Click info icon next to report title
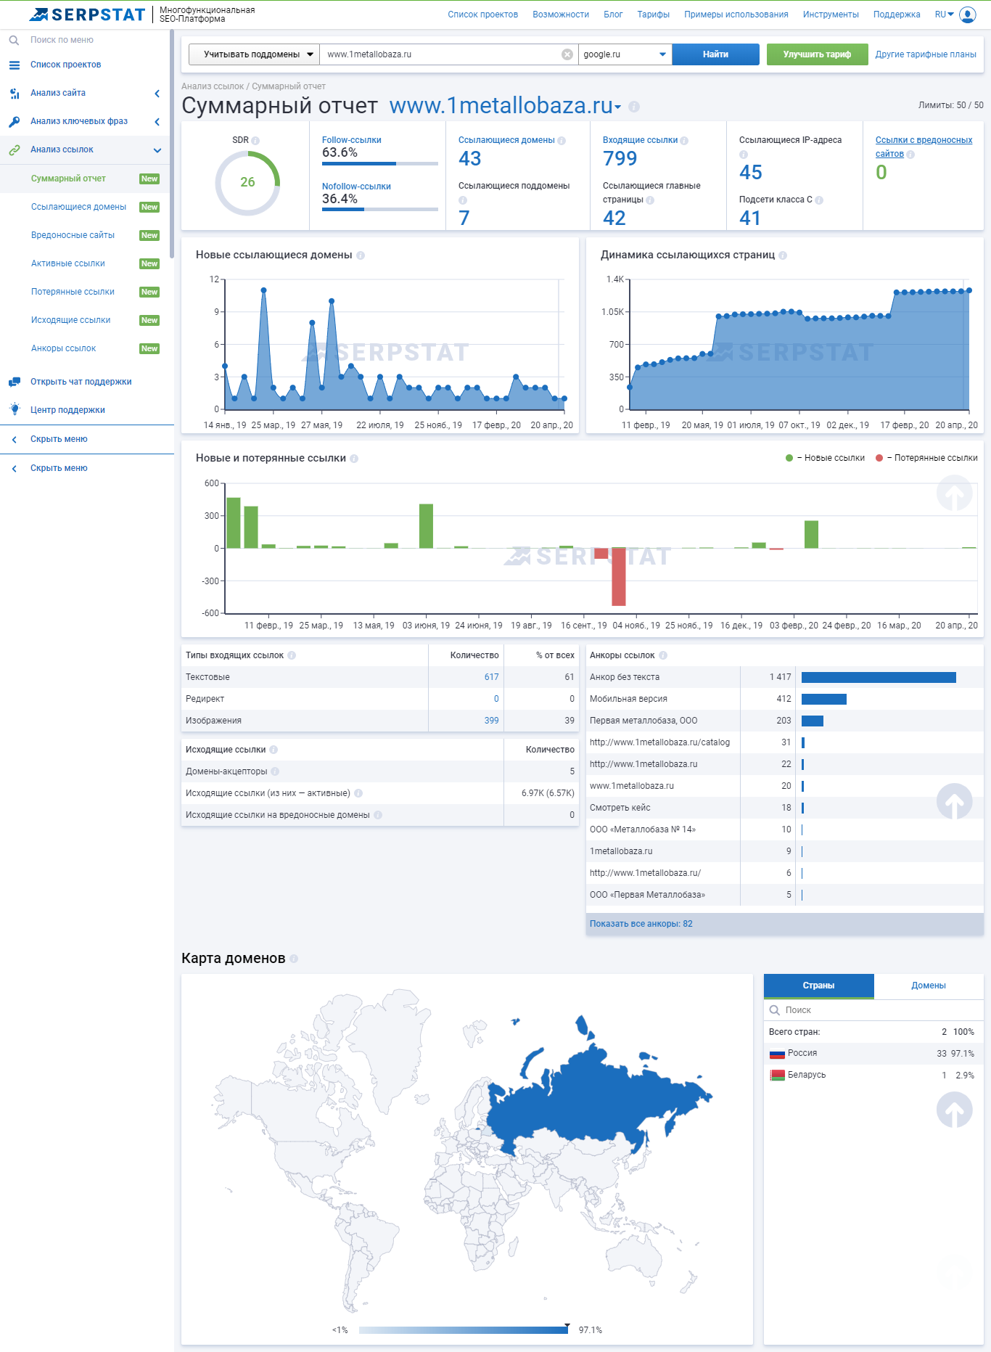The width and height of the screenshot is (991, 1352). click(x=634, y=107)
